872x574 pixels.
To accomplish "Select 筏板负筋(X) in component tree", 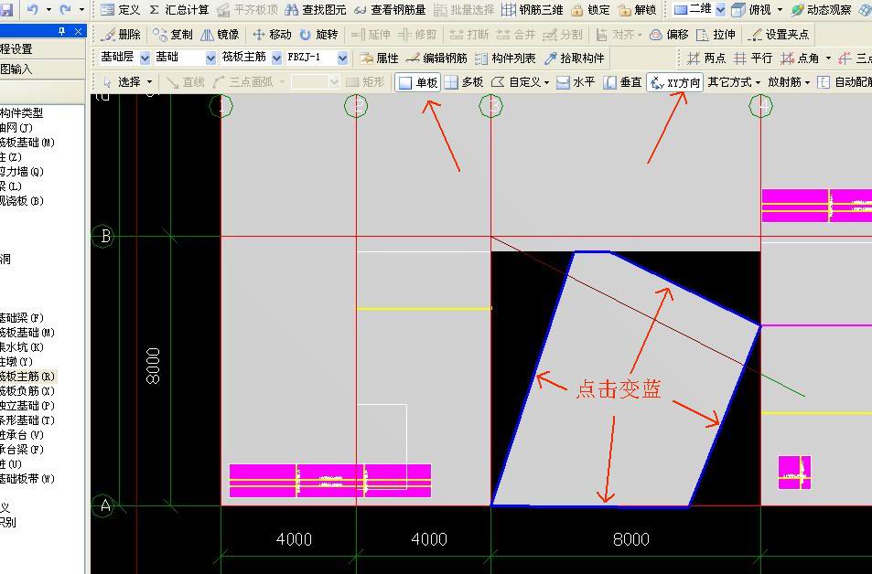I will (27, 390).
